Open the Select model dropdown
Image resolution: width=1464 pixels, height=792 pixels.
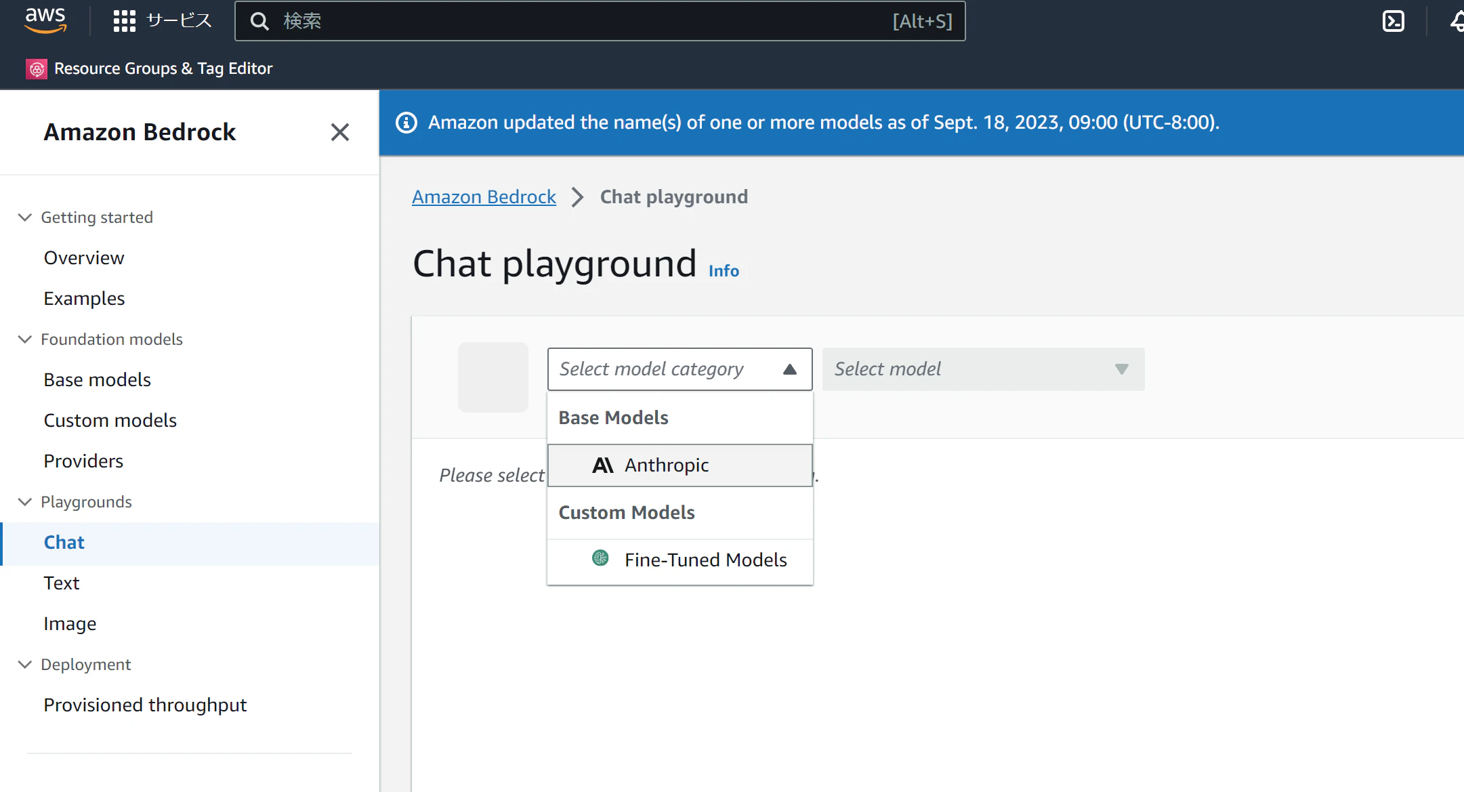click(x=983, y=369)
